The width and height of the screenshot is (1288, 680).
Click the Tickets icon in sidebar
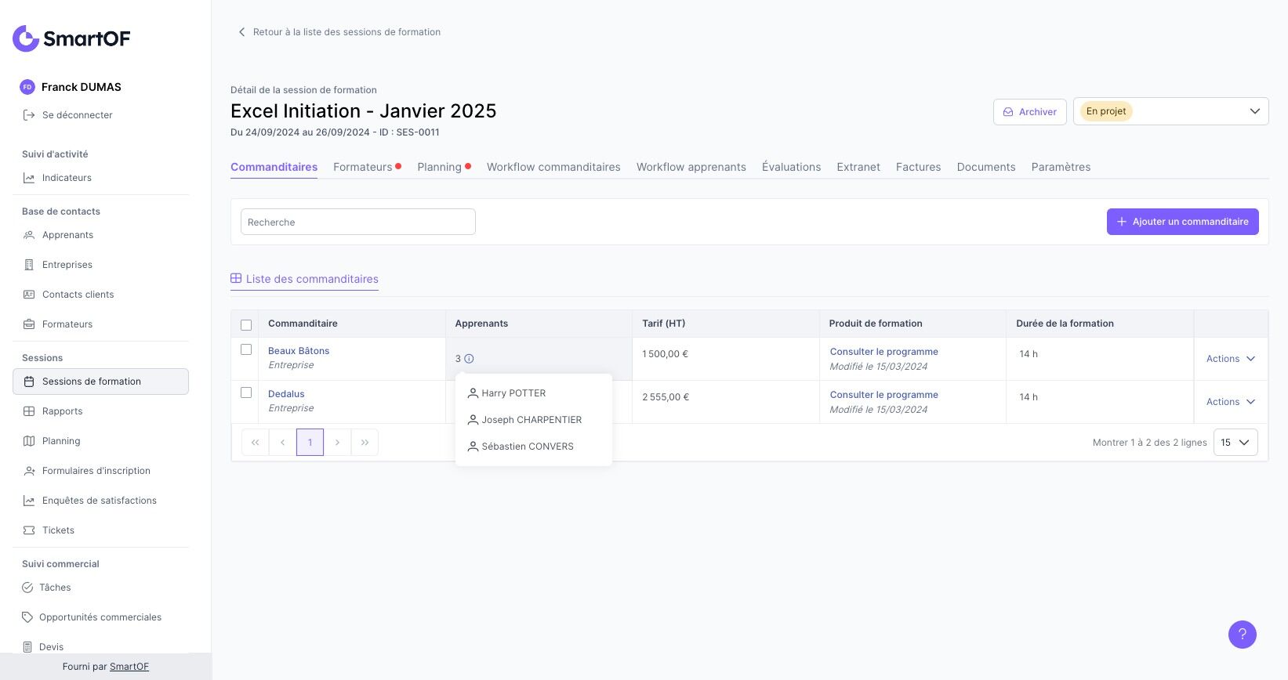tap(29, 530)
